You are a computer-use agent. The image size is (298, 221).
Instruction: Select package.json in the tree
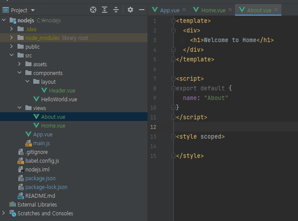click(x=41, y=178)
